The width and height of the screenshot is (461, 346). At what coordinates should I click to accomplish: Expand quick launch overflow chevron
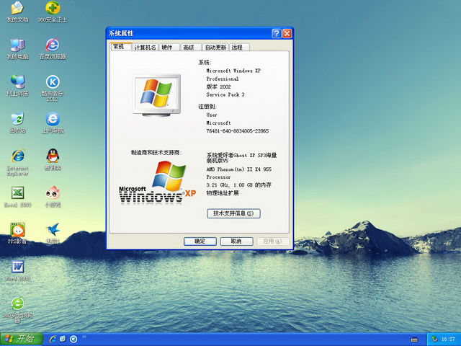(84, 337)
